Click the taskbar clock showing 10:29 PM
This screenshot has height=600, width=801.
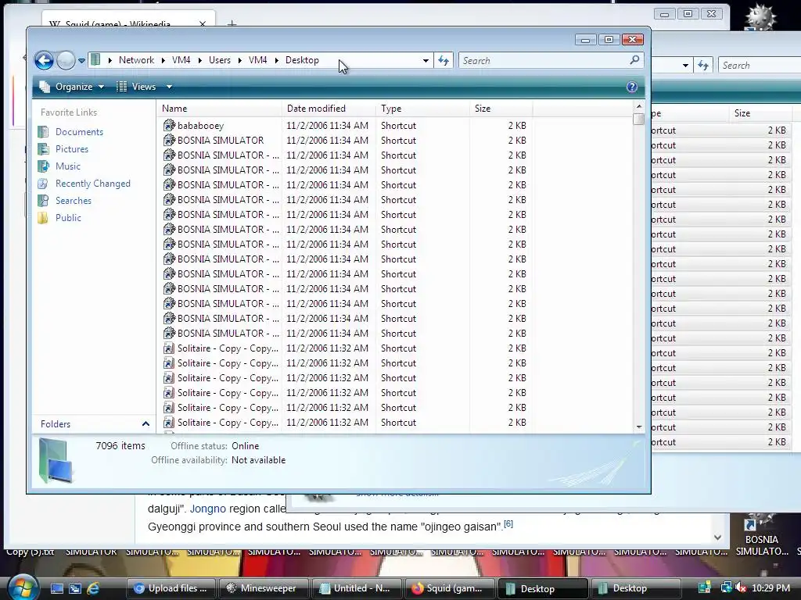coord(770,588)
